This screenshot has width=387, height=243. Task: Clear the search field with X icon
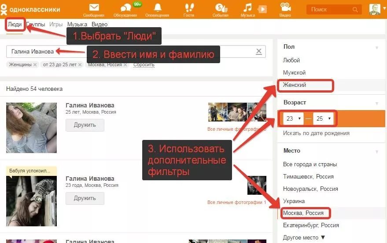pos(258,51)
